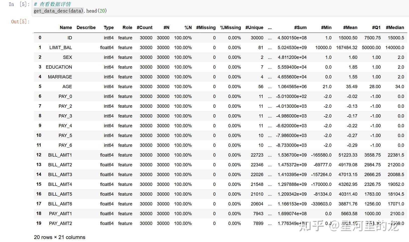Select the #Unique column header
This screenshot has width=409, height=242.
254,28
